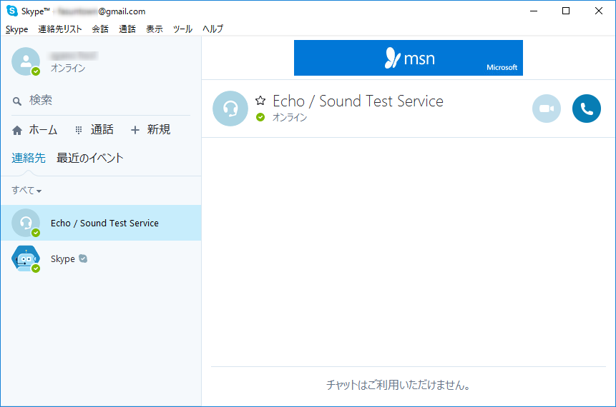The width and height of the screenshot is (616, 407).
Task: Open the Echo contact avatar in header
Action: point(230,109)
